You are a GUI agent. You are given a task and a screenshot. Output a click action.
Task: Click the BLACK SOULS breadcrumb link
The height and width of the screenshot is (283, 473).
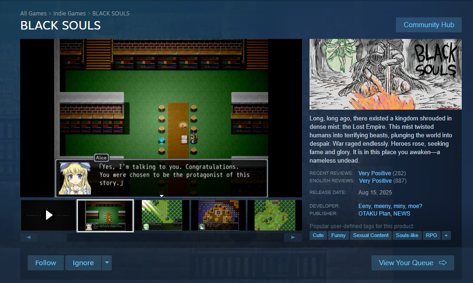pos(111,14)
